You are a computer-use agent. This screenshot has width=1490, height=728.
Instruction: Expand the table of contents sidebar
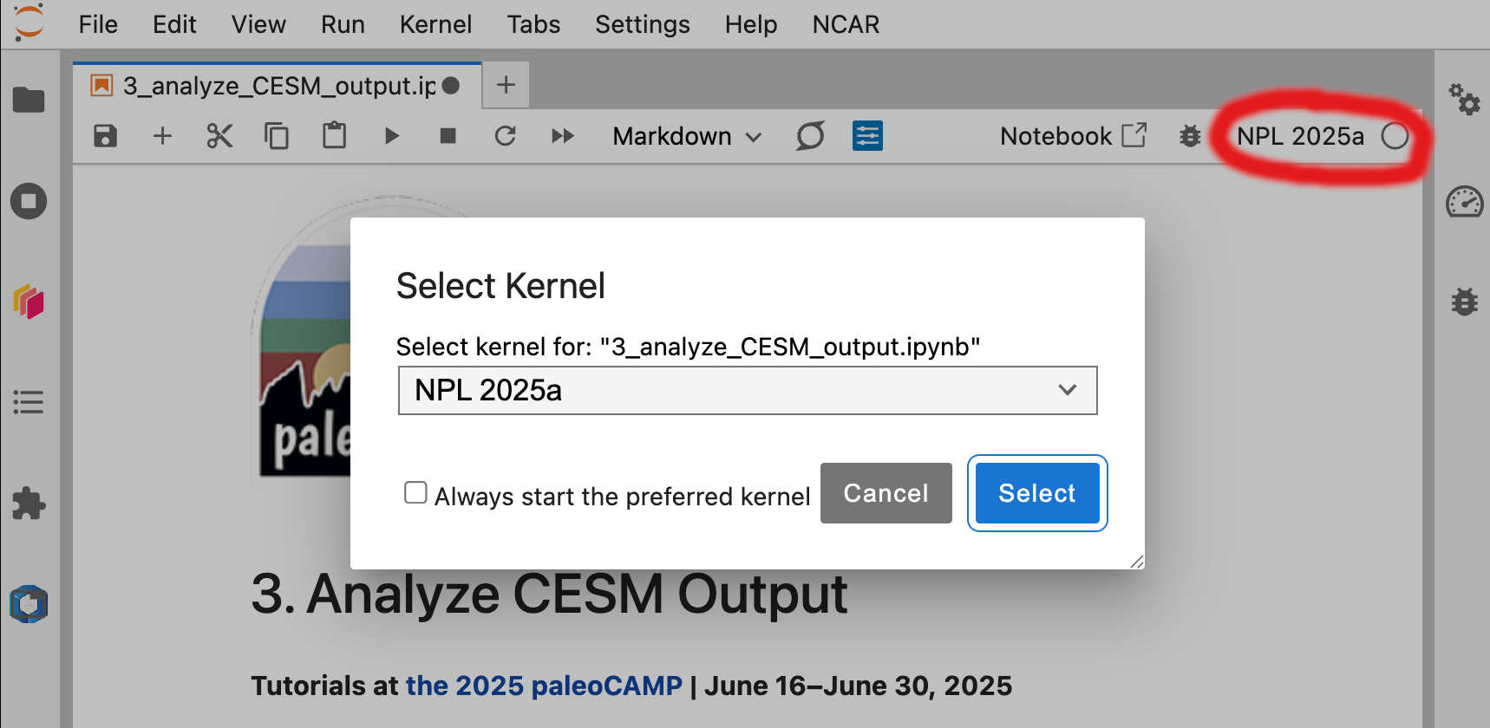28,401
